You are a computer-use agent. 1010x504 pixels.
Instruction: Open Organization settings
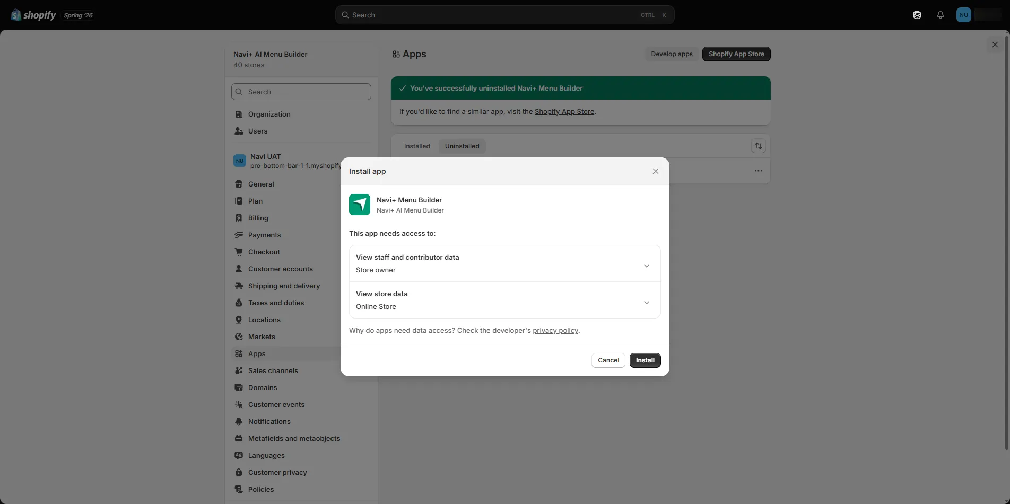(x=269, y=114)
